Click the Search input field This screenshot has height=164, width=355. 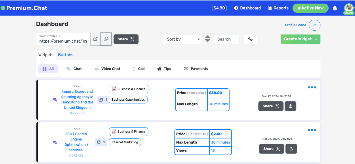pos(226,39)
